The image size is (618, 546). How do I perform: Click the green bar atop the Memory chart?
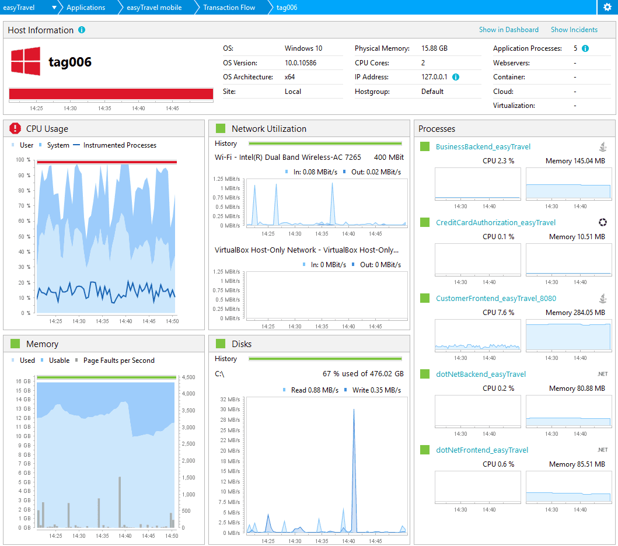(106, 377)
